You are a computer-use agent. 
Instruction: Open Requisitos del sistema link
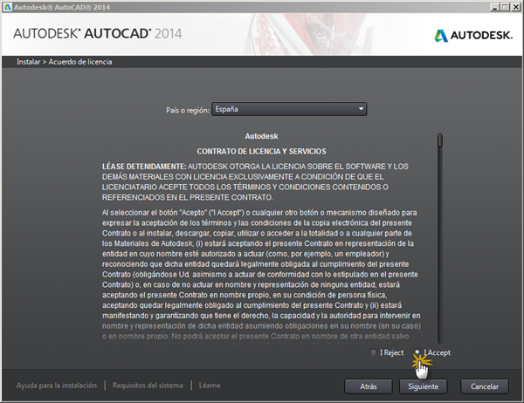(148, 386)
